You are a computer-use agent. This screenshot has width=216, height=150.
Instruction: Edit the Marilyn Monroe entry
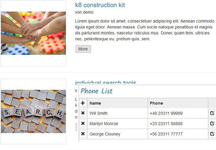(212, 123)
